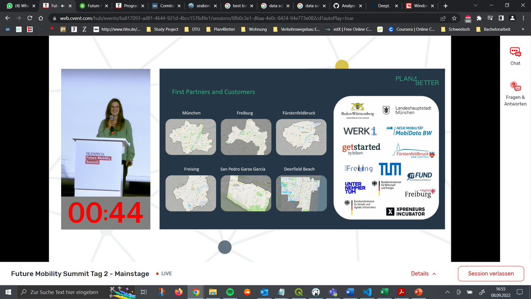
Task: Open the Z bookmark icon
Action: (85, 29)
